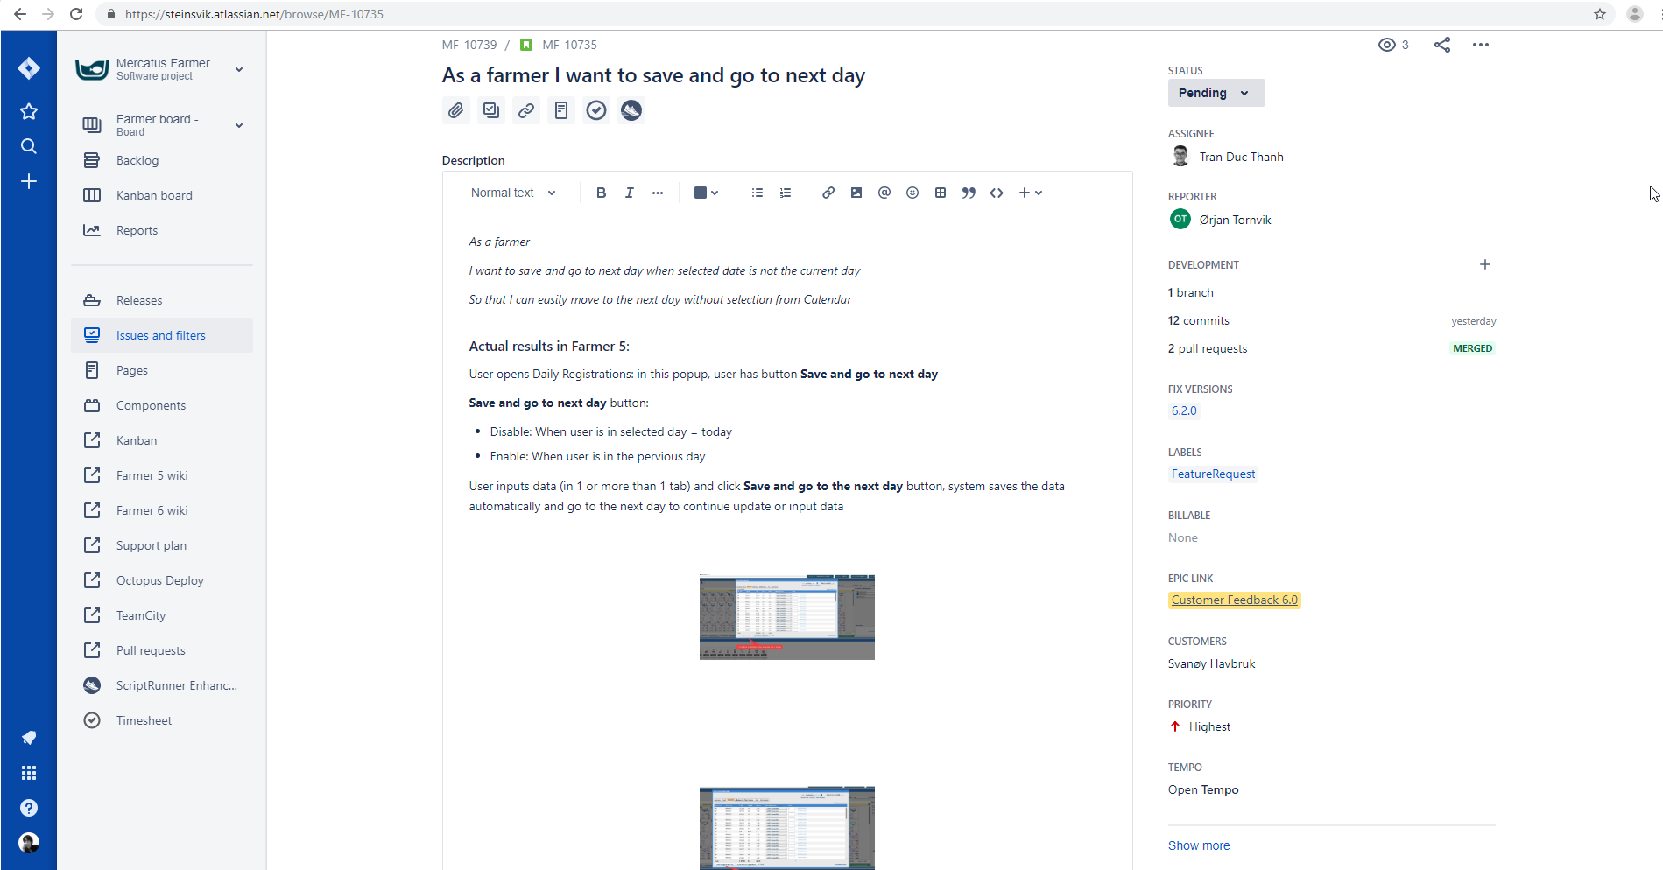Insert a link in the description editor
Viewport: 1663px width, 870px height.
point(828,193)
